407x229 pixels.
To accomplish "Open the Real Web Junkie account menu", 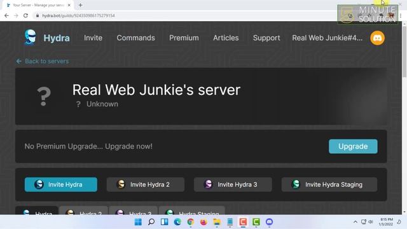I will point(327,38).
